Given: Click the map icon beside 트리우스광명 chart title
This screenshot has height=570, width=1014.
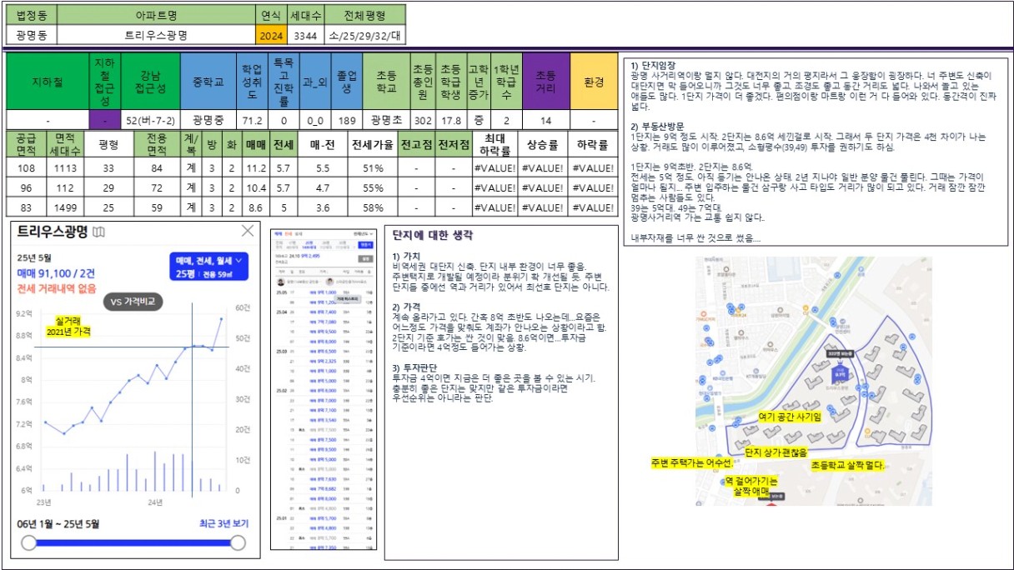Looking at the screenshot, I should [x=98, y=231].
